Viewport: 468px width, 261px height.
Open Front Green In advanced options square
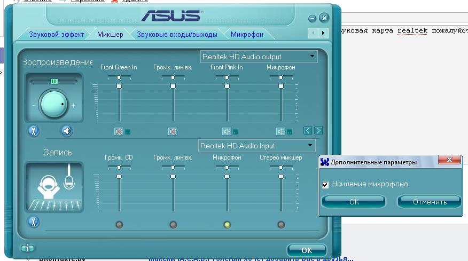(x=128, y=131)
